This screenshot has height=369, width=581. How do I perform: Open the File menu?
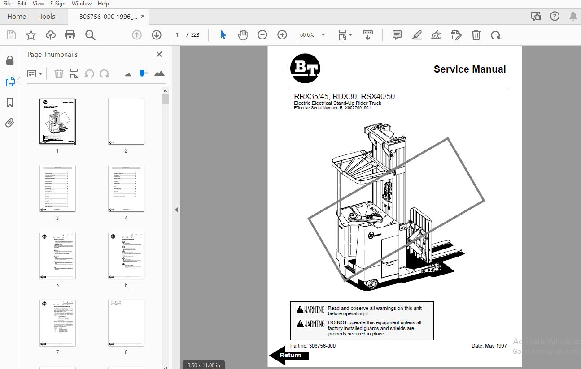(7, 4)
